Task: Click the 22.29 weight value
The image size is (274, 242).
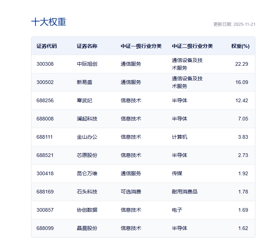Action: tap(241, 64)
